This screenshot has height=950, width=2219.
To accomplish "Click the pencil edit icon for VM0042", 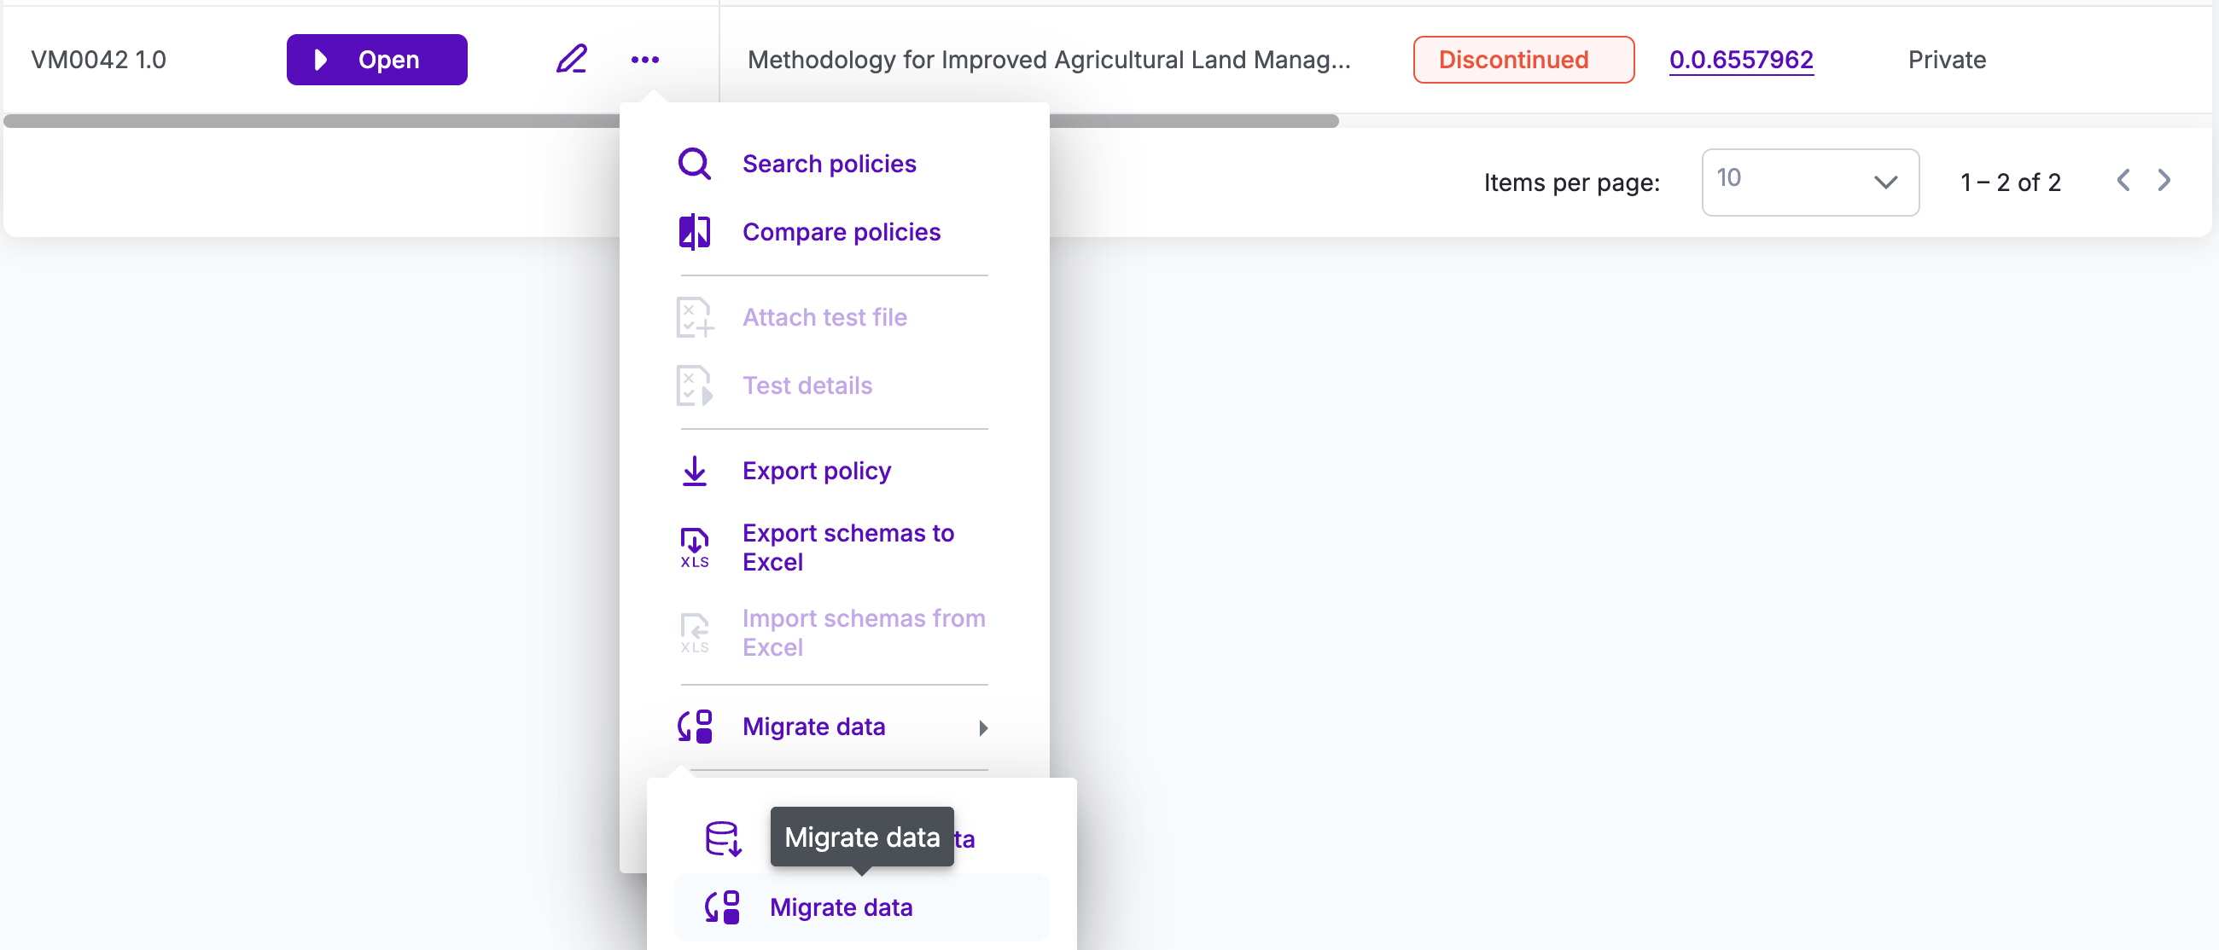I will [x=571, y=60].
